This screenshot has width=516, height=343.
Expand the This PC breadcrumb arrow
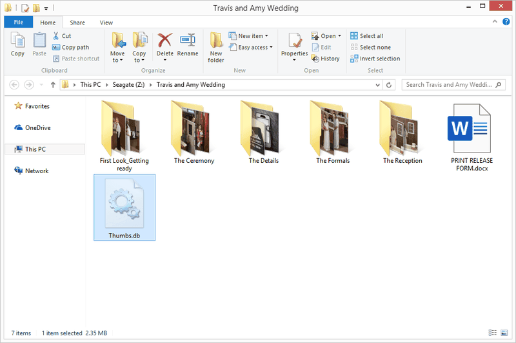pyautogui.click(x=106, y=85)
